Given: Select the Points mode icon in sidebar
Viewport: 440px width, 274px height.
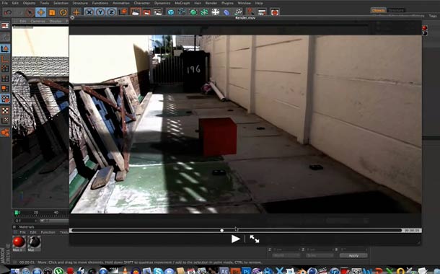Looking at the screenshot, I should (x=5, y=68).
